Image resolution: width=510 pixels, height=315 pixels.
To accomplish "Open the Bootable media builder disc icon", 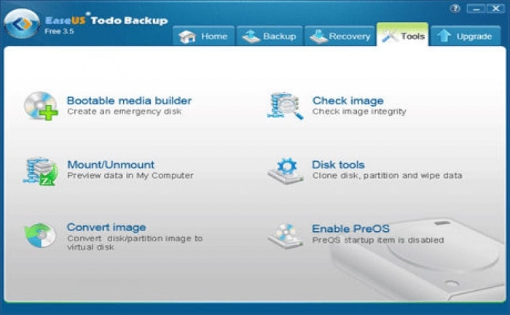I will [41, 106].
